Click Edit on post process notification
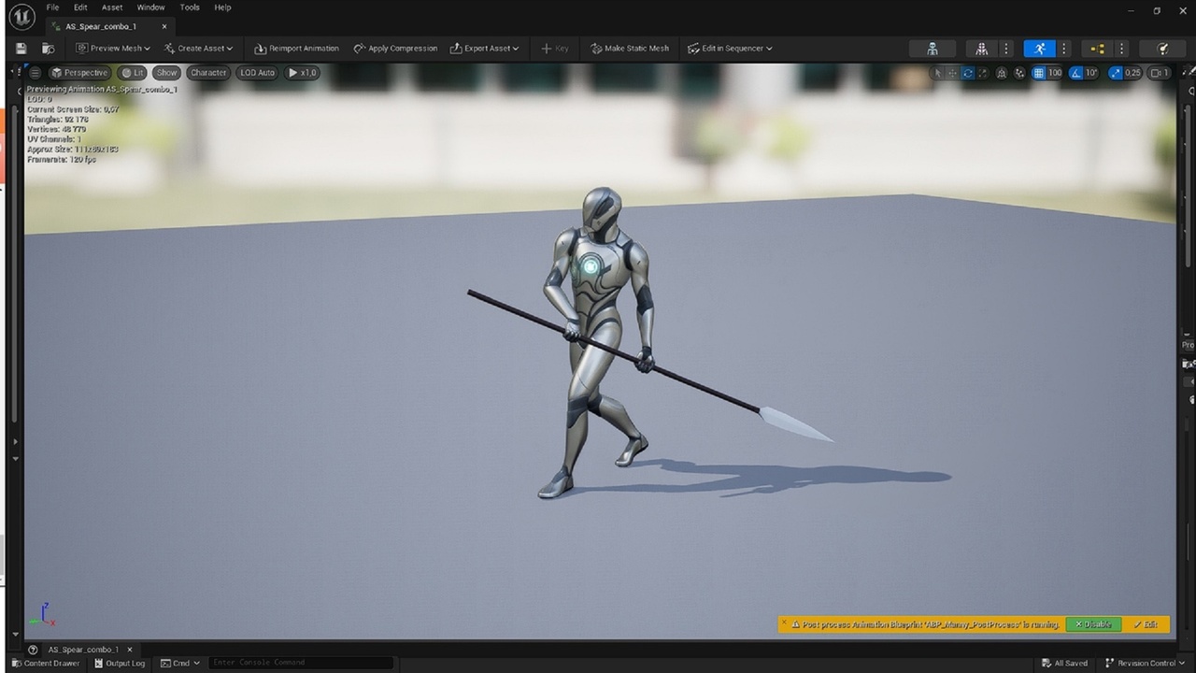1196x673 pixels. tap(1146, 624)
